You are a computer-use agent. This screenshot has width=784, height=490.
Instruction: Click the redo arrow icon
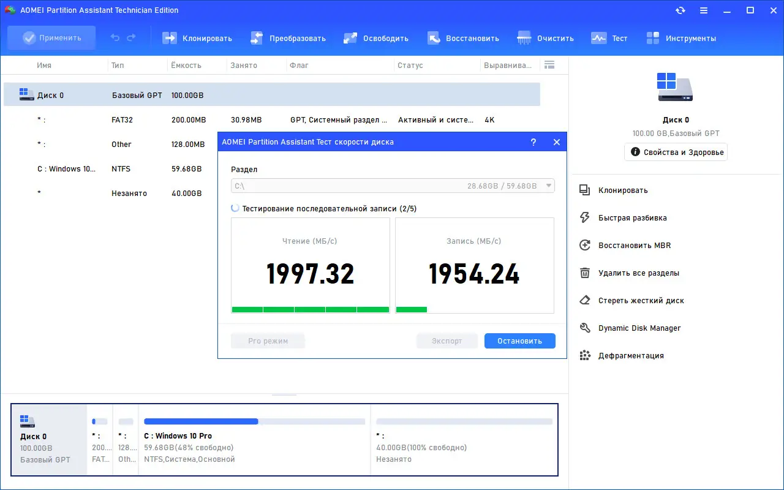pyautogui.click(x=131, y=38)
